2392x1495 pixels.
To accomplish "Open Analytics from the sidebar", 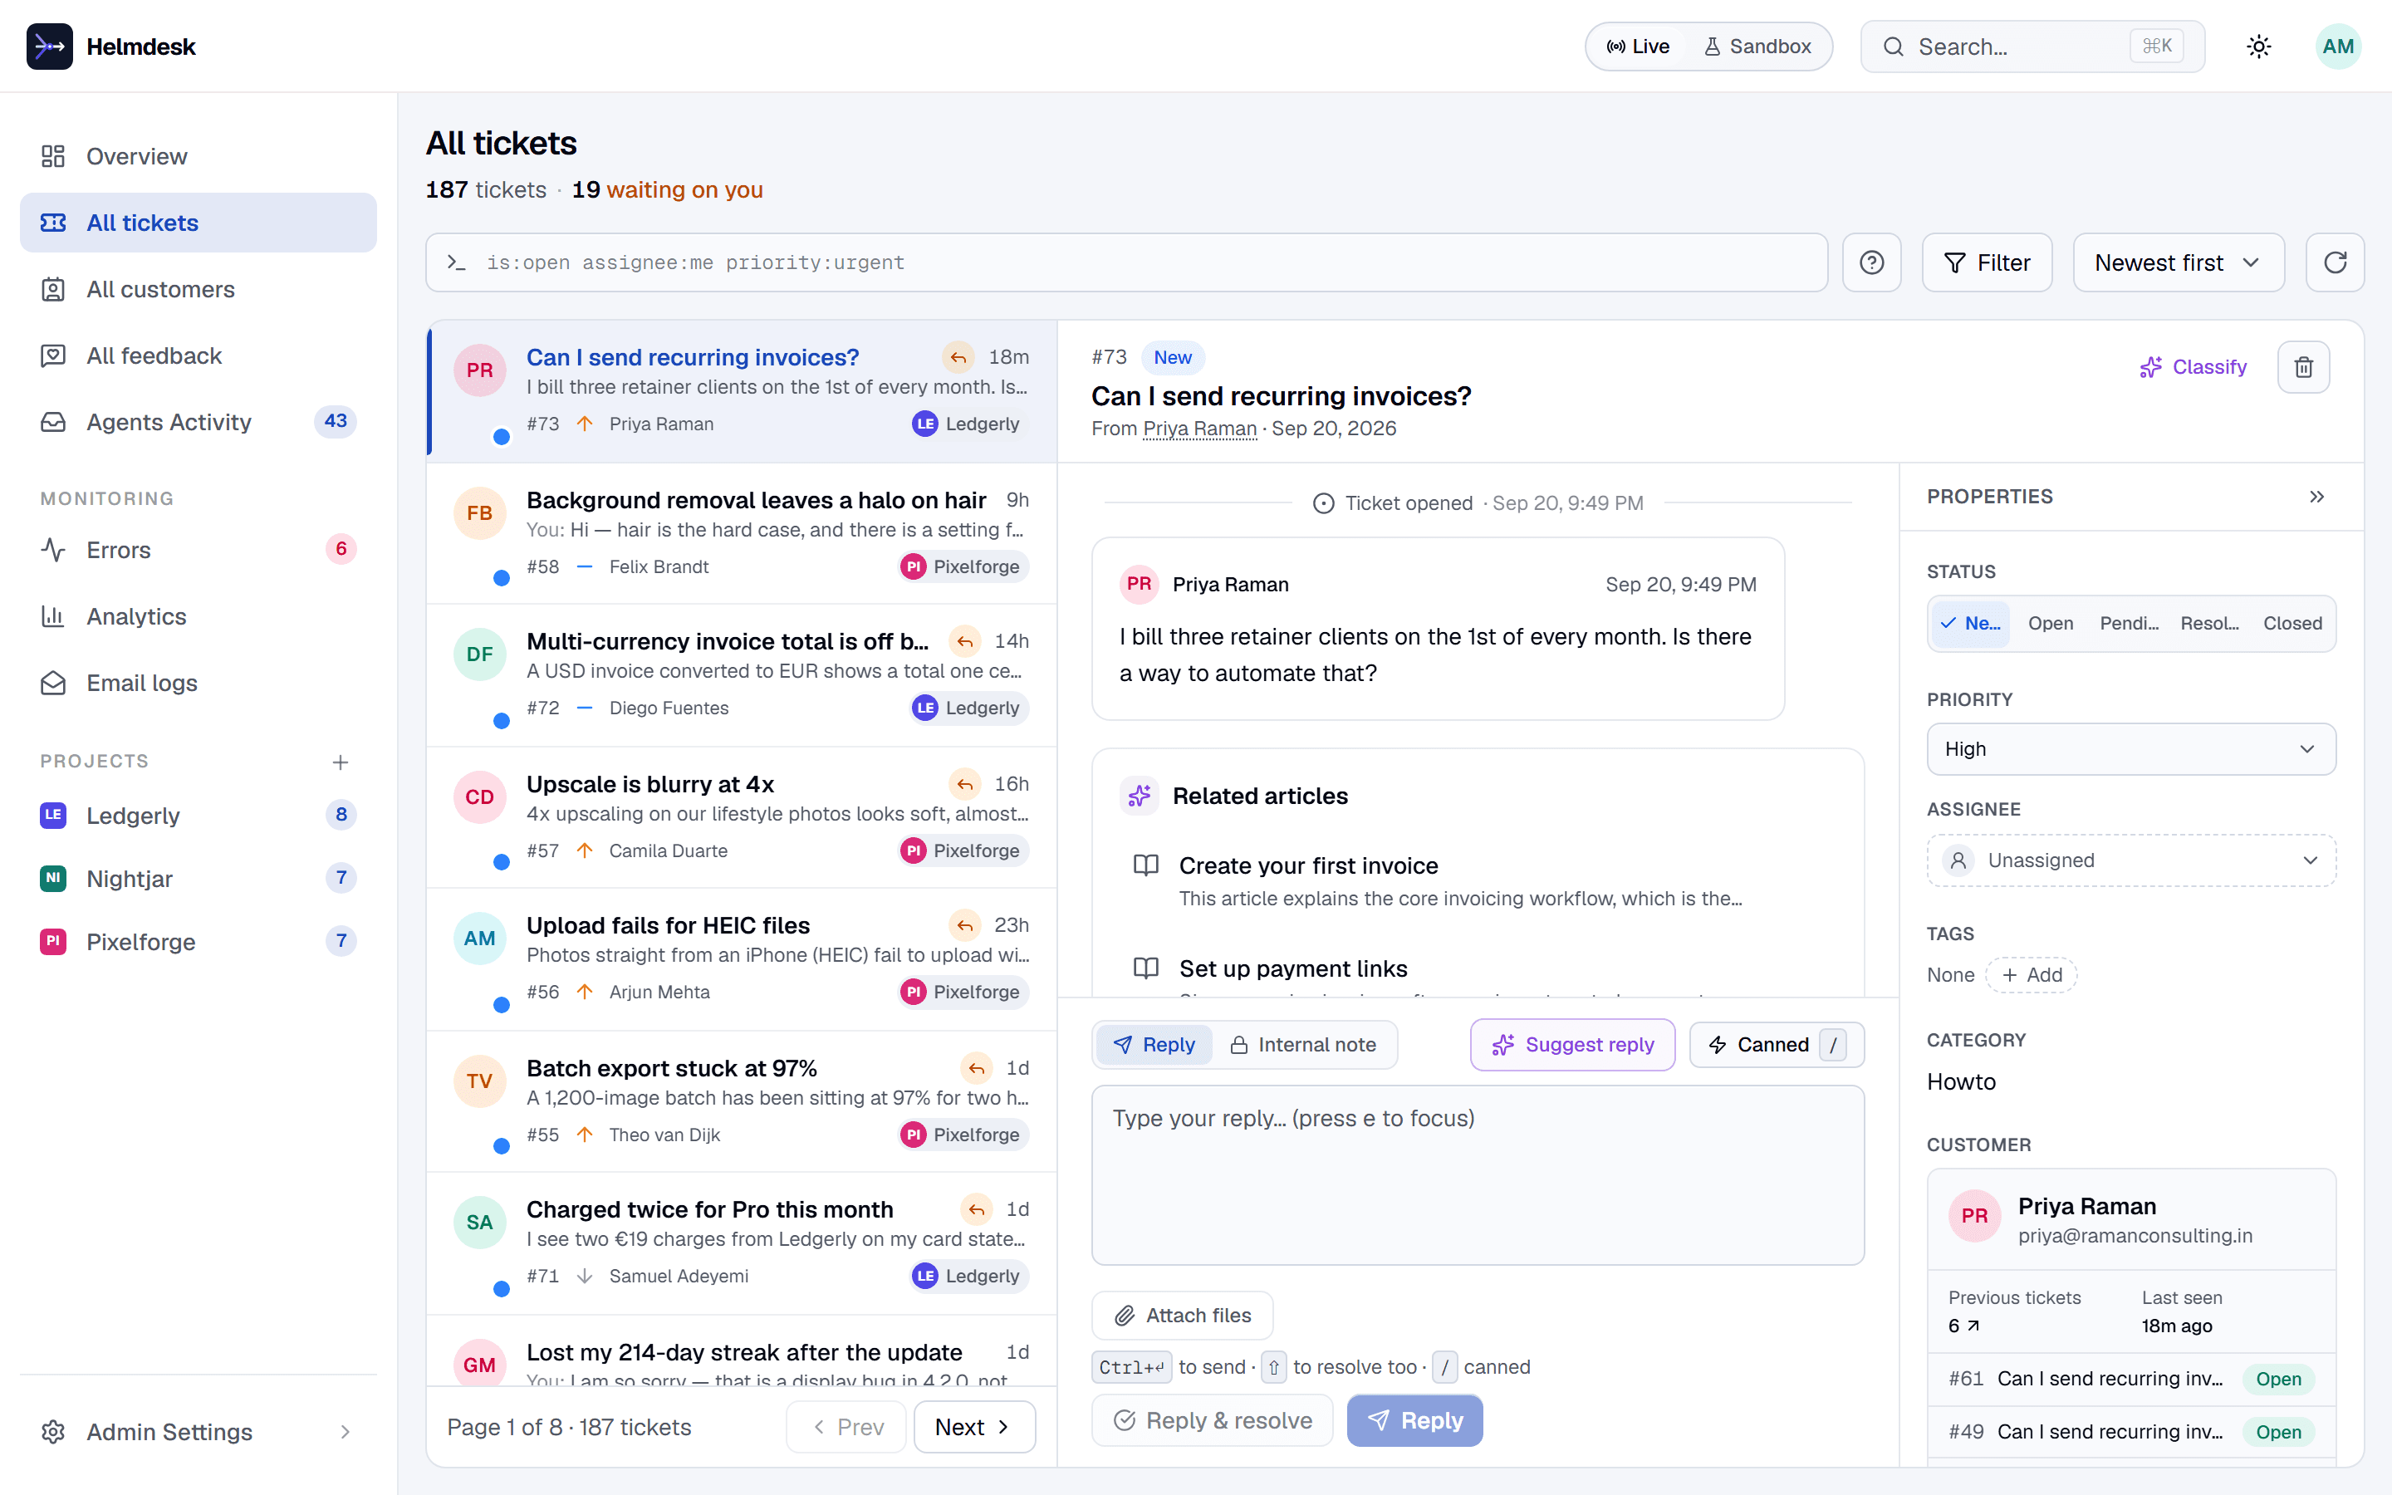I will tap(198, 616).
